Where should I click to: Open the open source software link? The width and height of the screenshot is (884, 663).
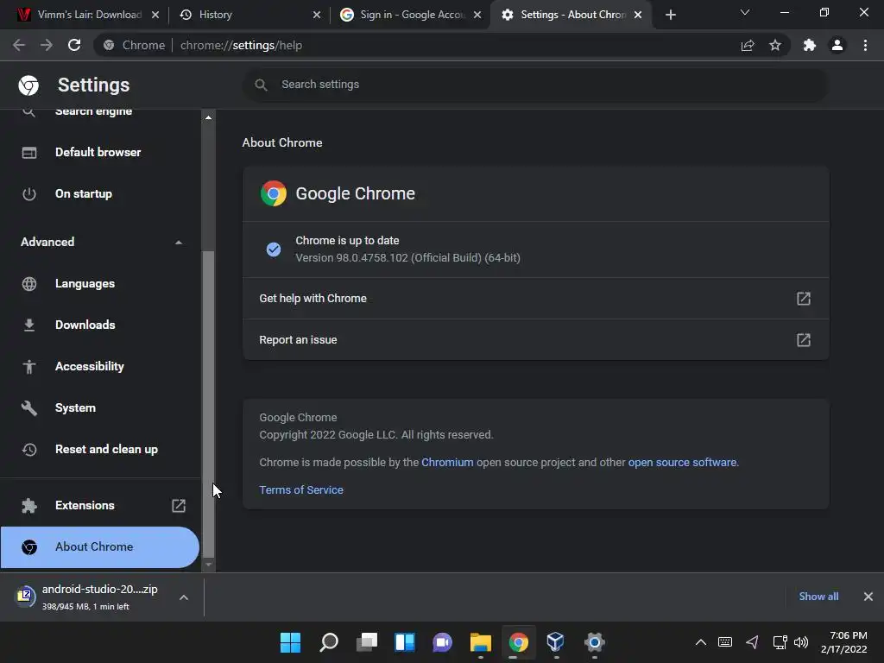(x=682, y=463)
